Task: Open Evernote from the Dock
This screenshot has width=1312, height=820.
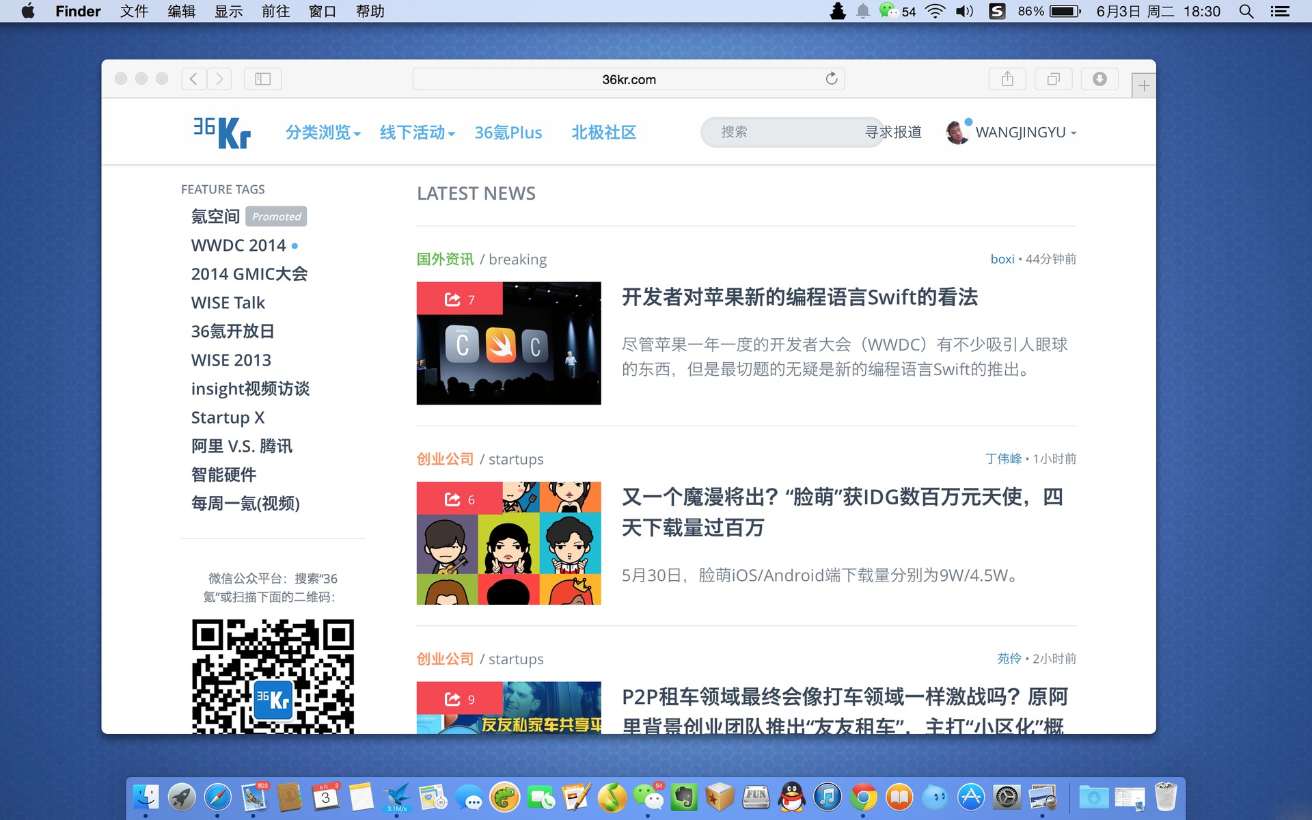Action: tap(683, 797)
